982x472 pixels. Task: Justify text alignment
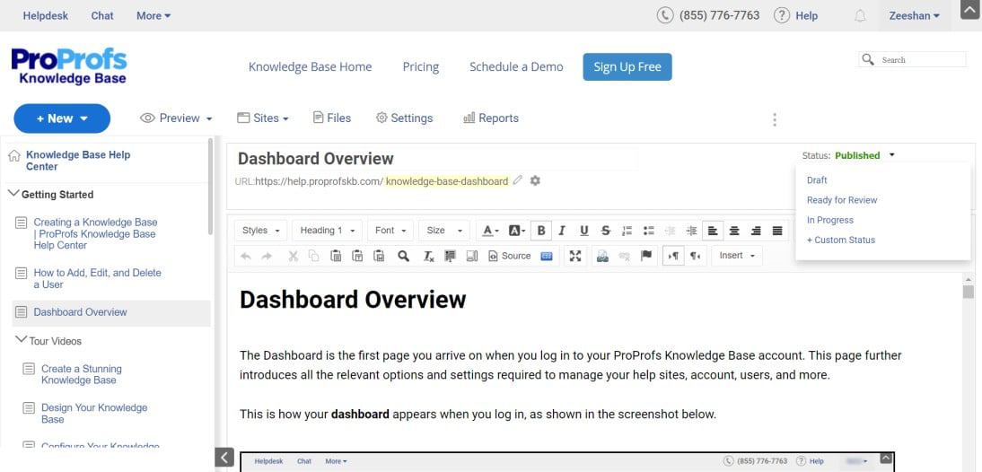[777, 231]
